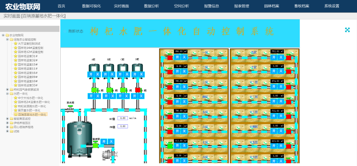Viewport: 357px width, 166px height.
Task: Select 园林场温室31# in the tree
Action: (x=27, y=56)
